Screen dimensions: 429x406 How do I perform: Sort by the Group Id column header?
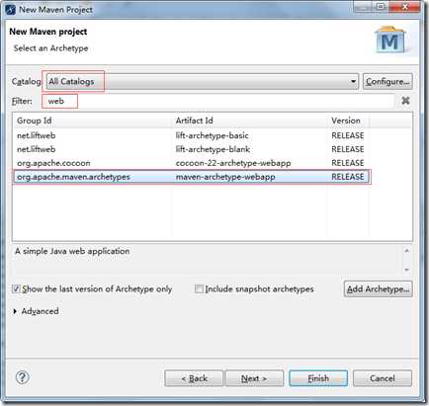click(x=92, y=121)
